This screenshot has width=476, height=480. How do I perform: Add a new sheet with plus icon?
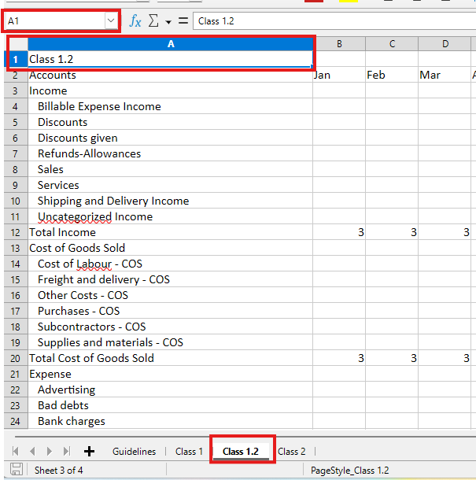(x=89, y=451)
